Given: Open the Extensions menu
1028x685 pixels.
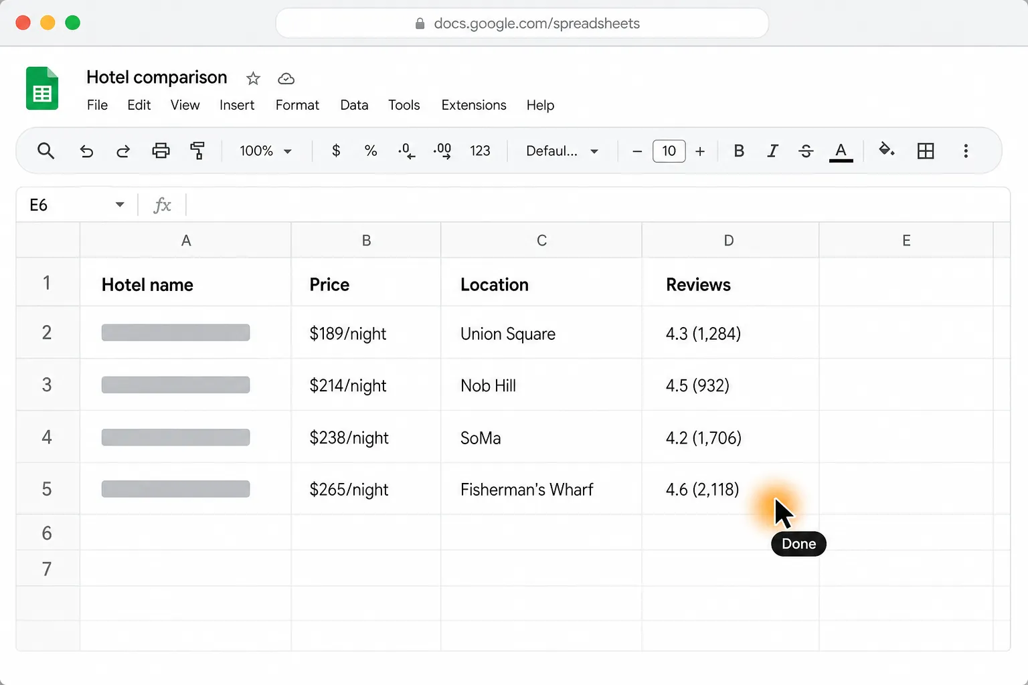Looking at the screenshot, I should pos(474,105).
